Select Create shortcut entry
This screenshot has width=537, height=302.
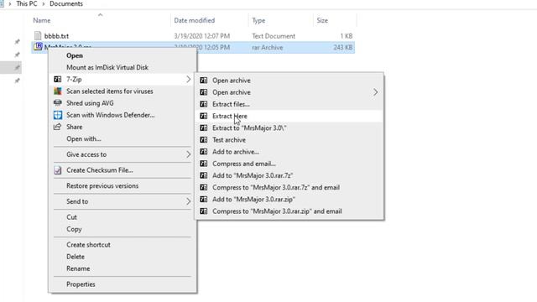(88, 245)
